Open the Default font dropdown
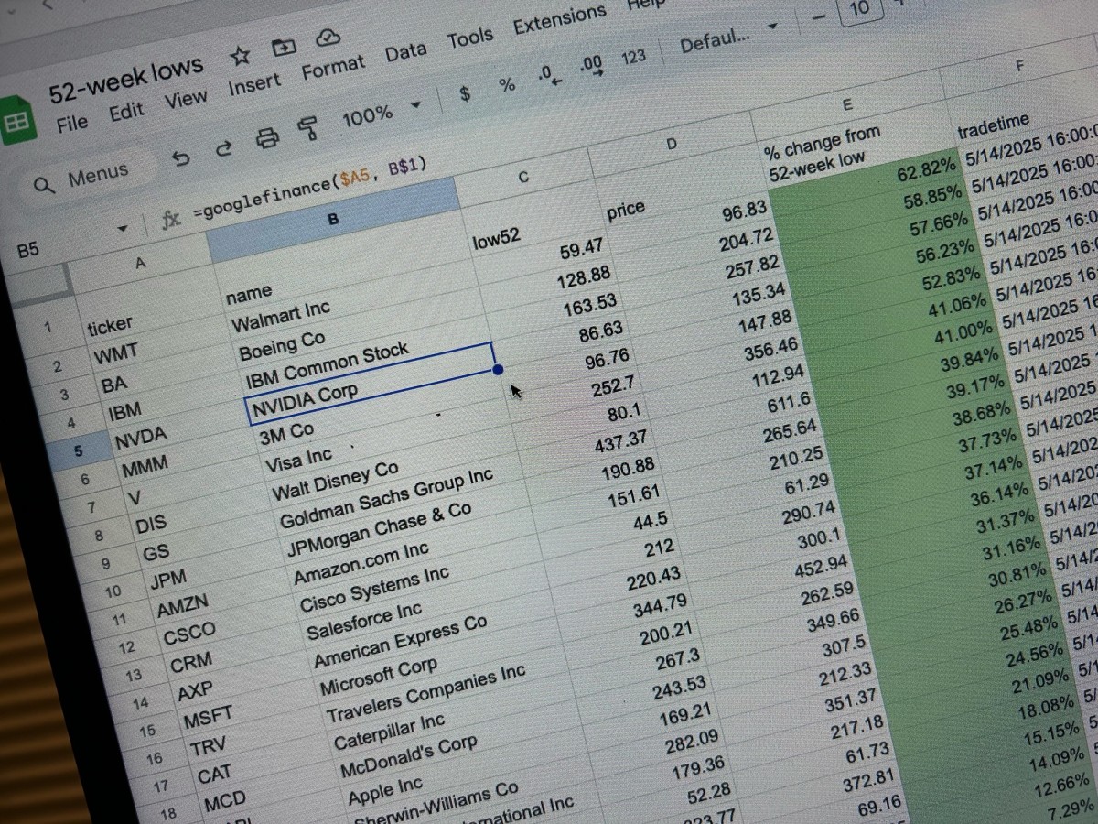 728,37
